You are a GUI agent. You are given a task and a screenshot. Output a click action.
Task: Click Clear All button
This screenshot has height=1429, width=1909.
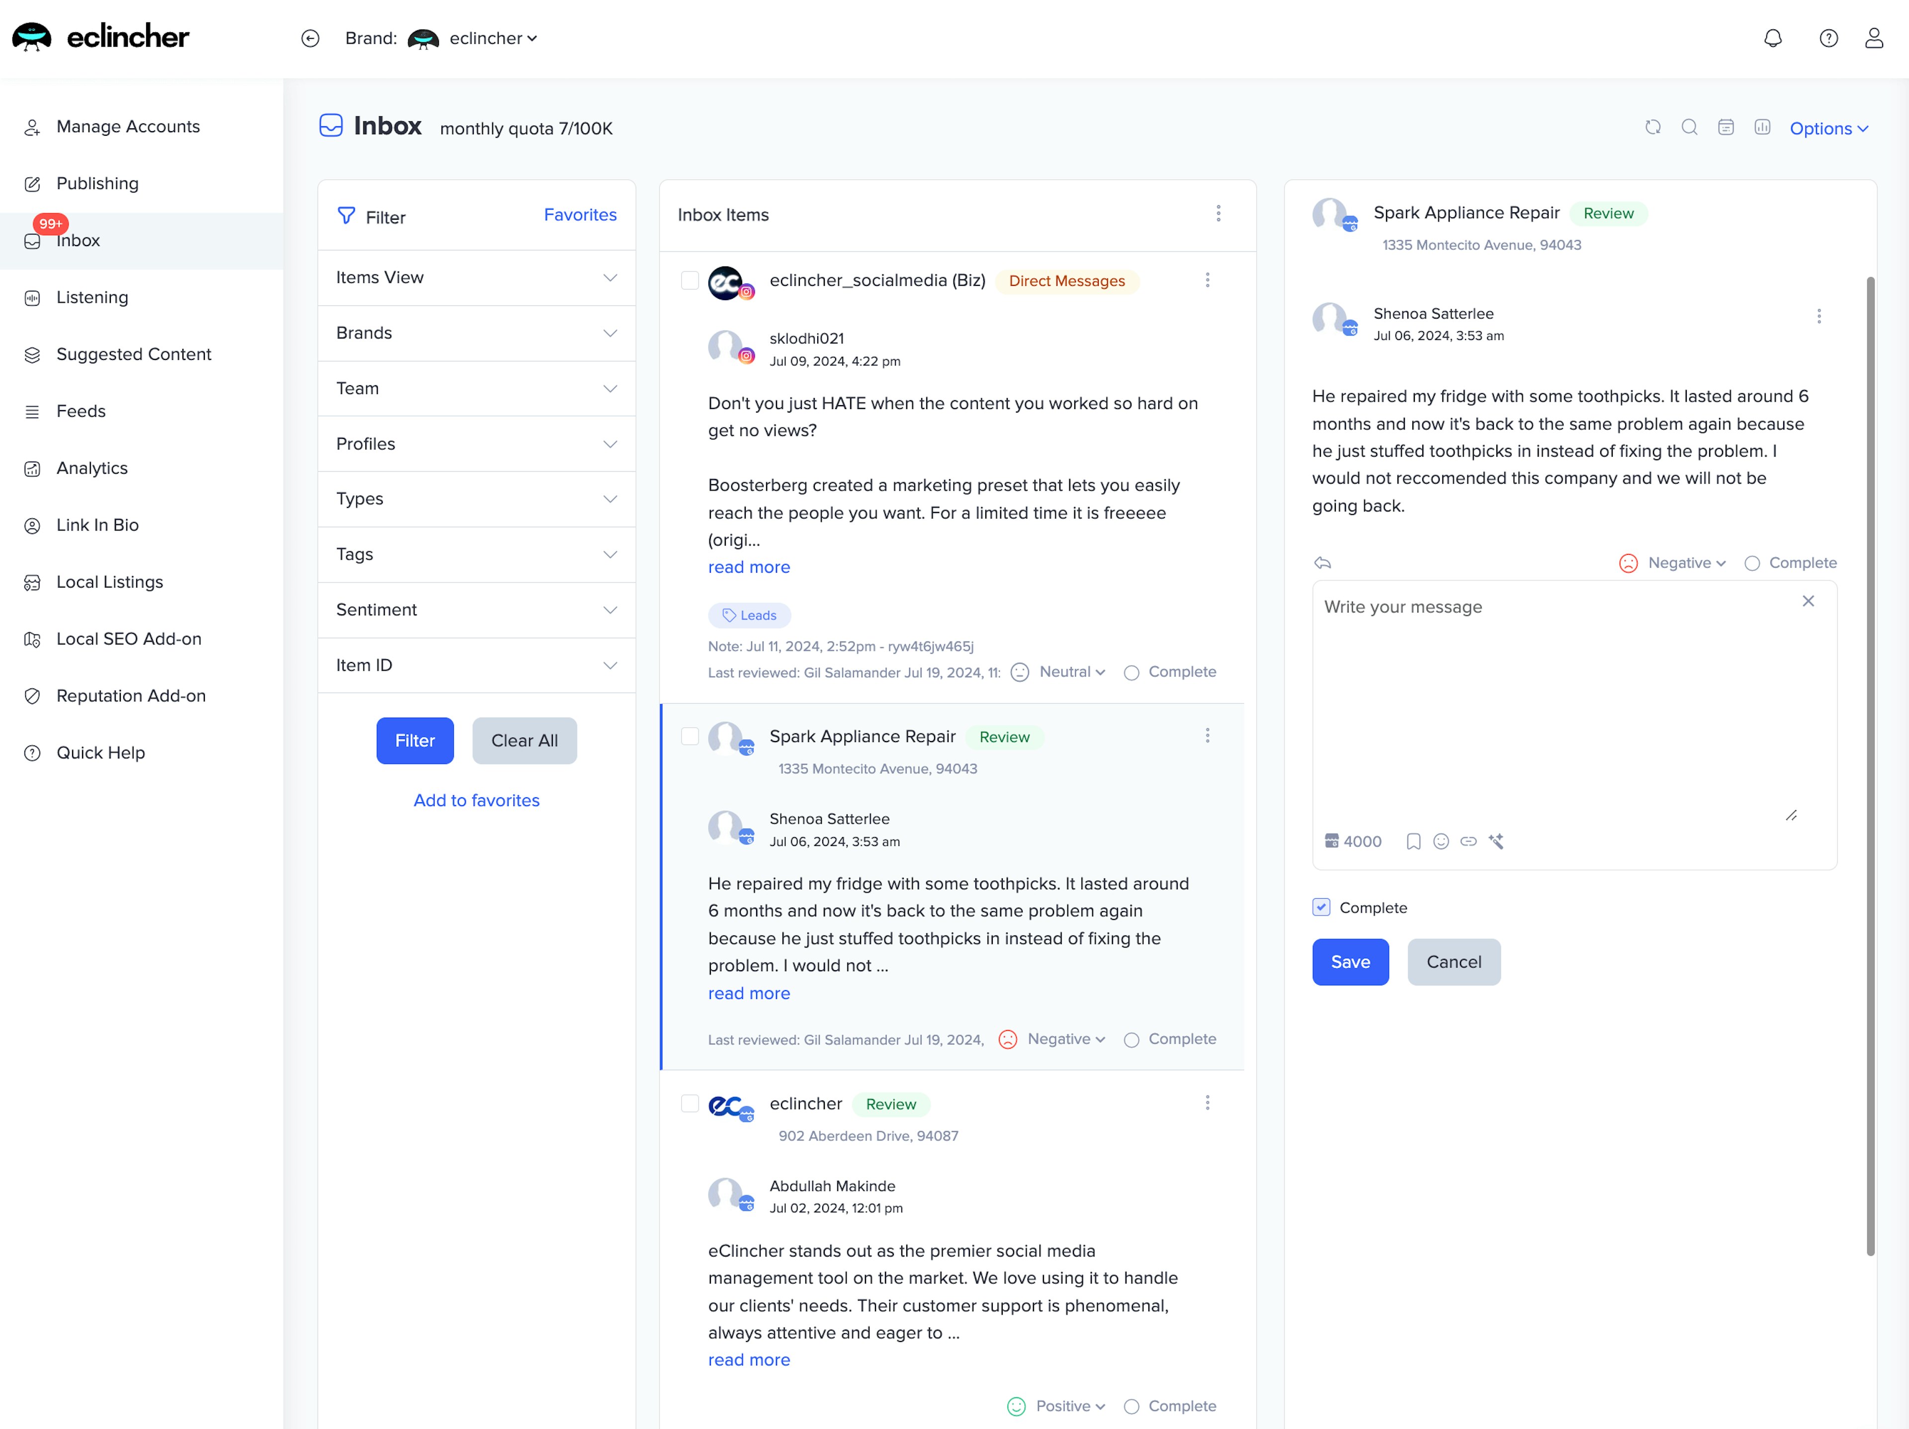(524, 741)
